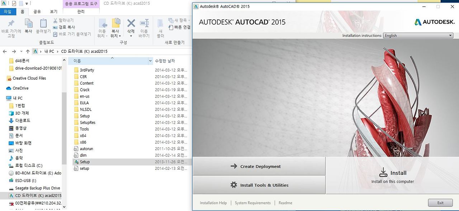Select the Install Tools & Utilities gear icon

click(233, 185)
